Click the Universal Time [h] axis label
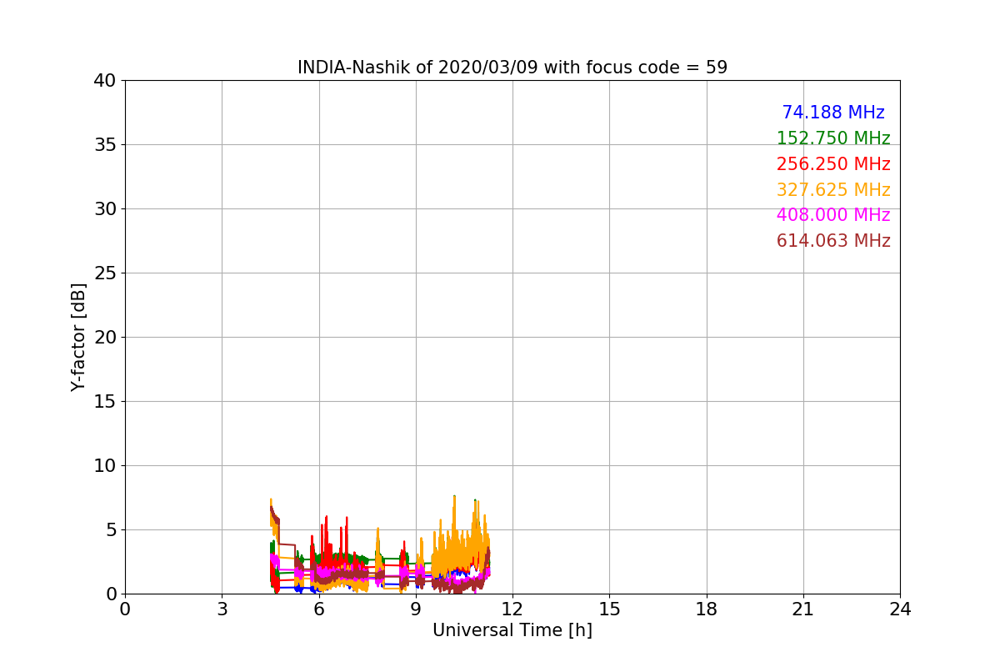This screenshot has width=1000, height=667. [512, 630]
